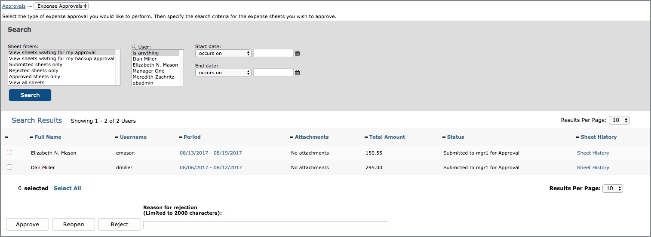Collapse the Total Amount column icon

point(366,137)
